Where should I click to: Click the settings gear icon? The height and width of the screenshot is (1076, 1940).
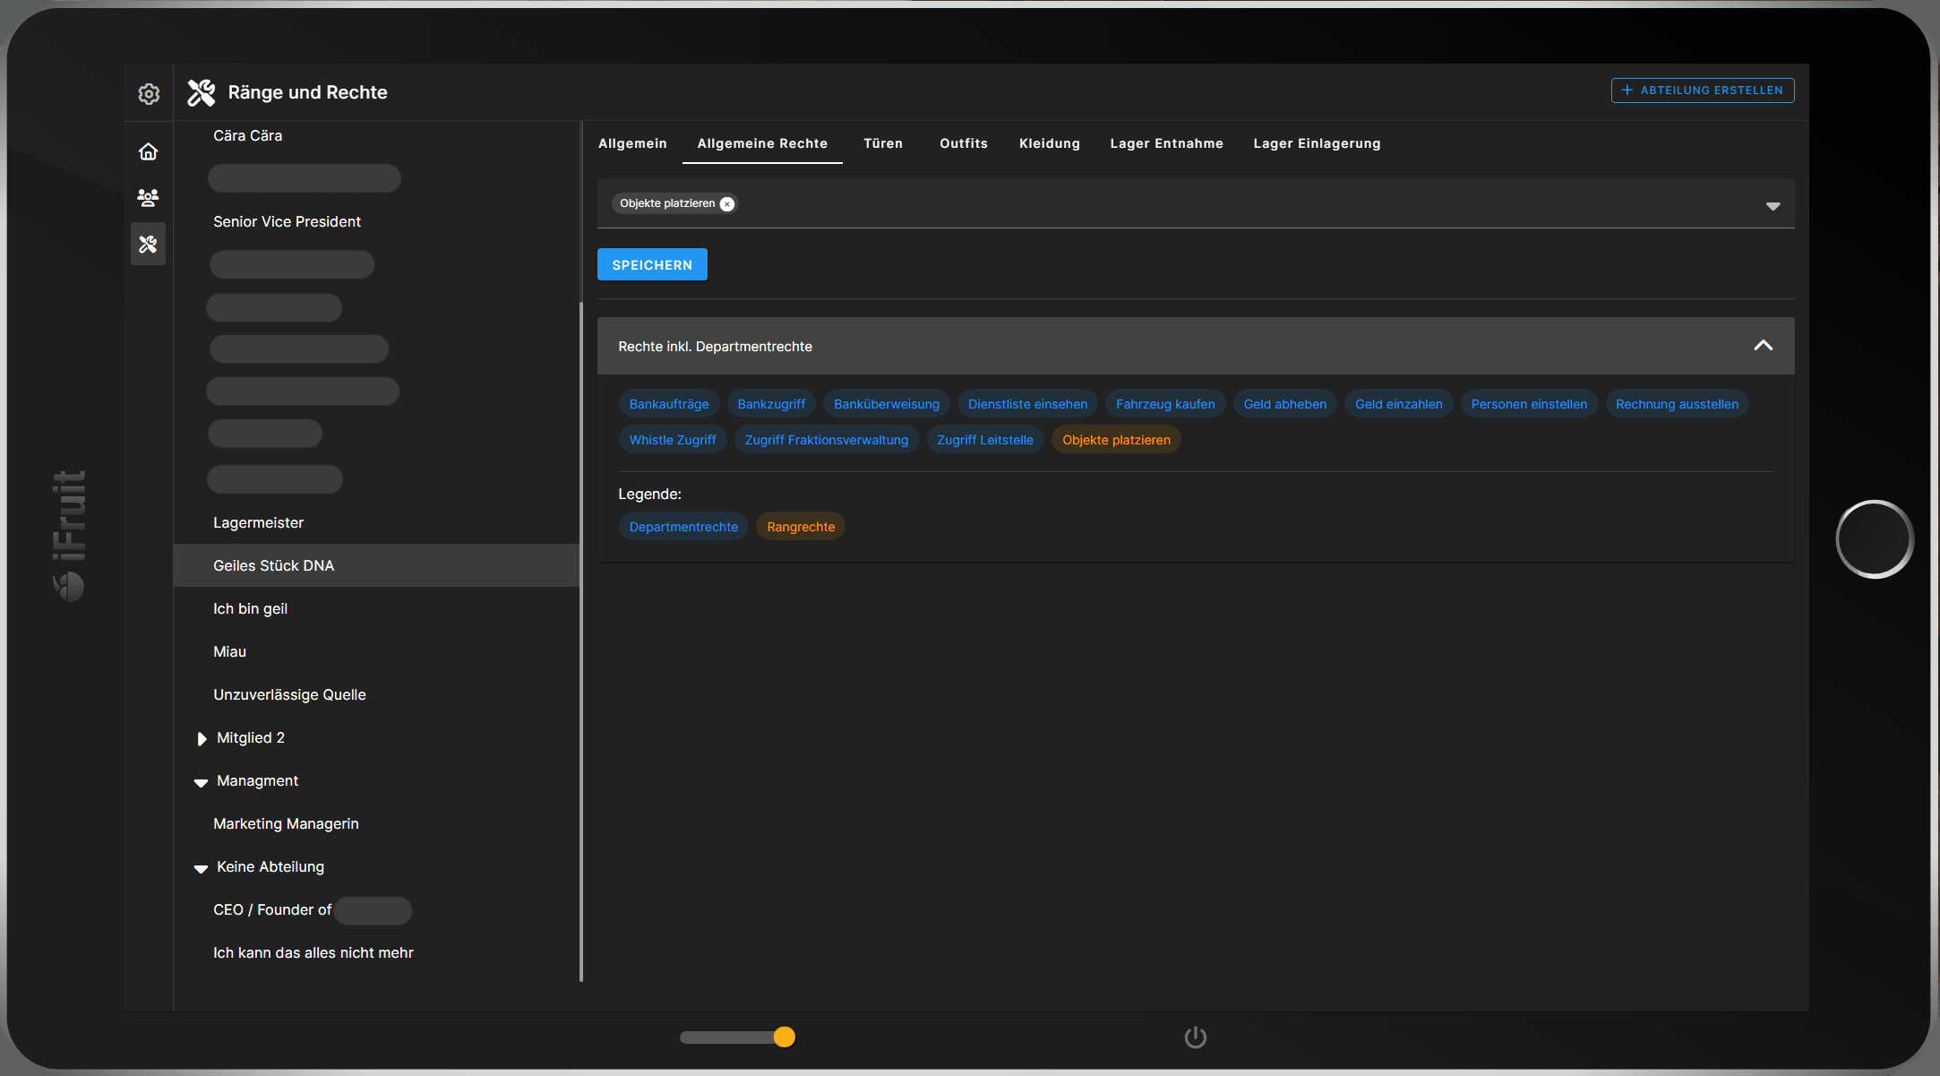[x=149, y=91]
